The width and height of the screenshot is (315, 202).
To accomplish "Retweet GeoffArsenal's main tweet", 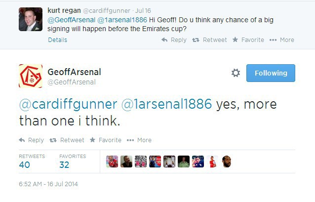I will click(x=67, y=140).
